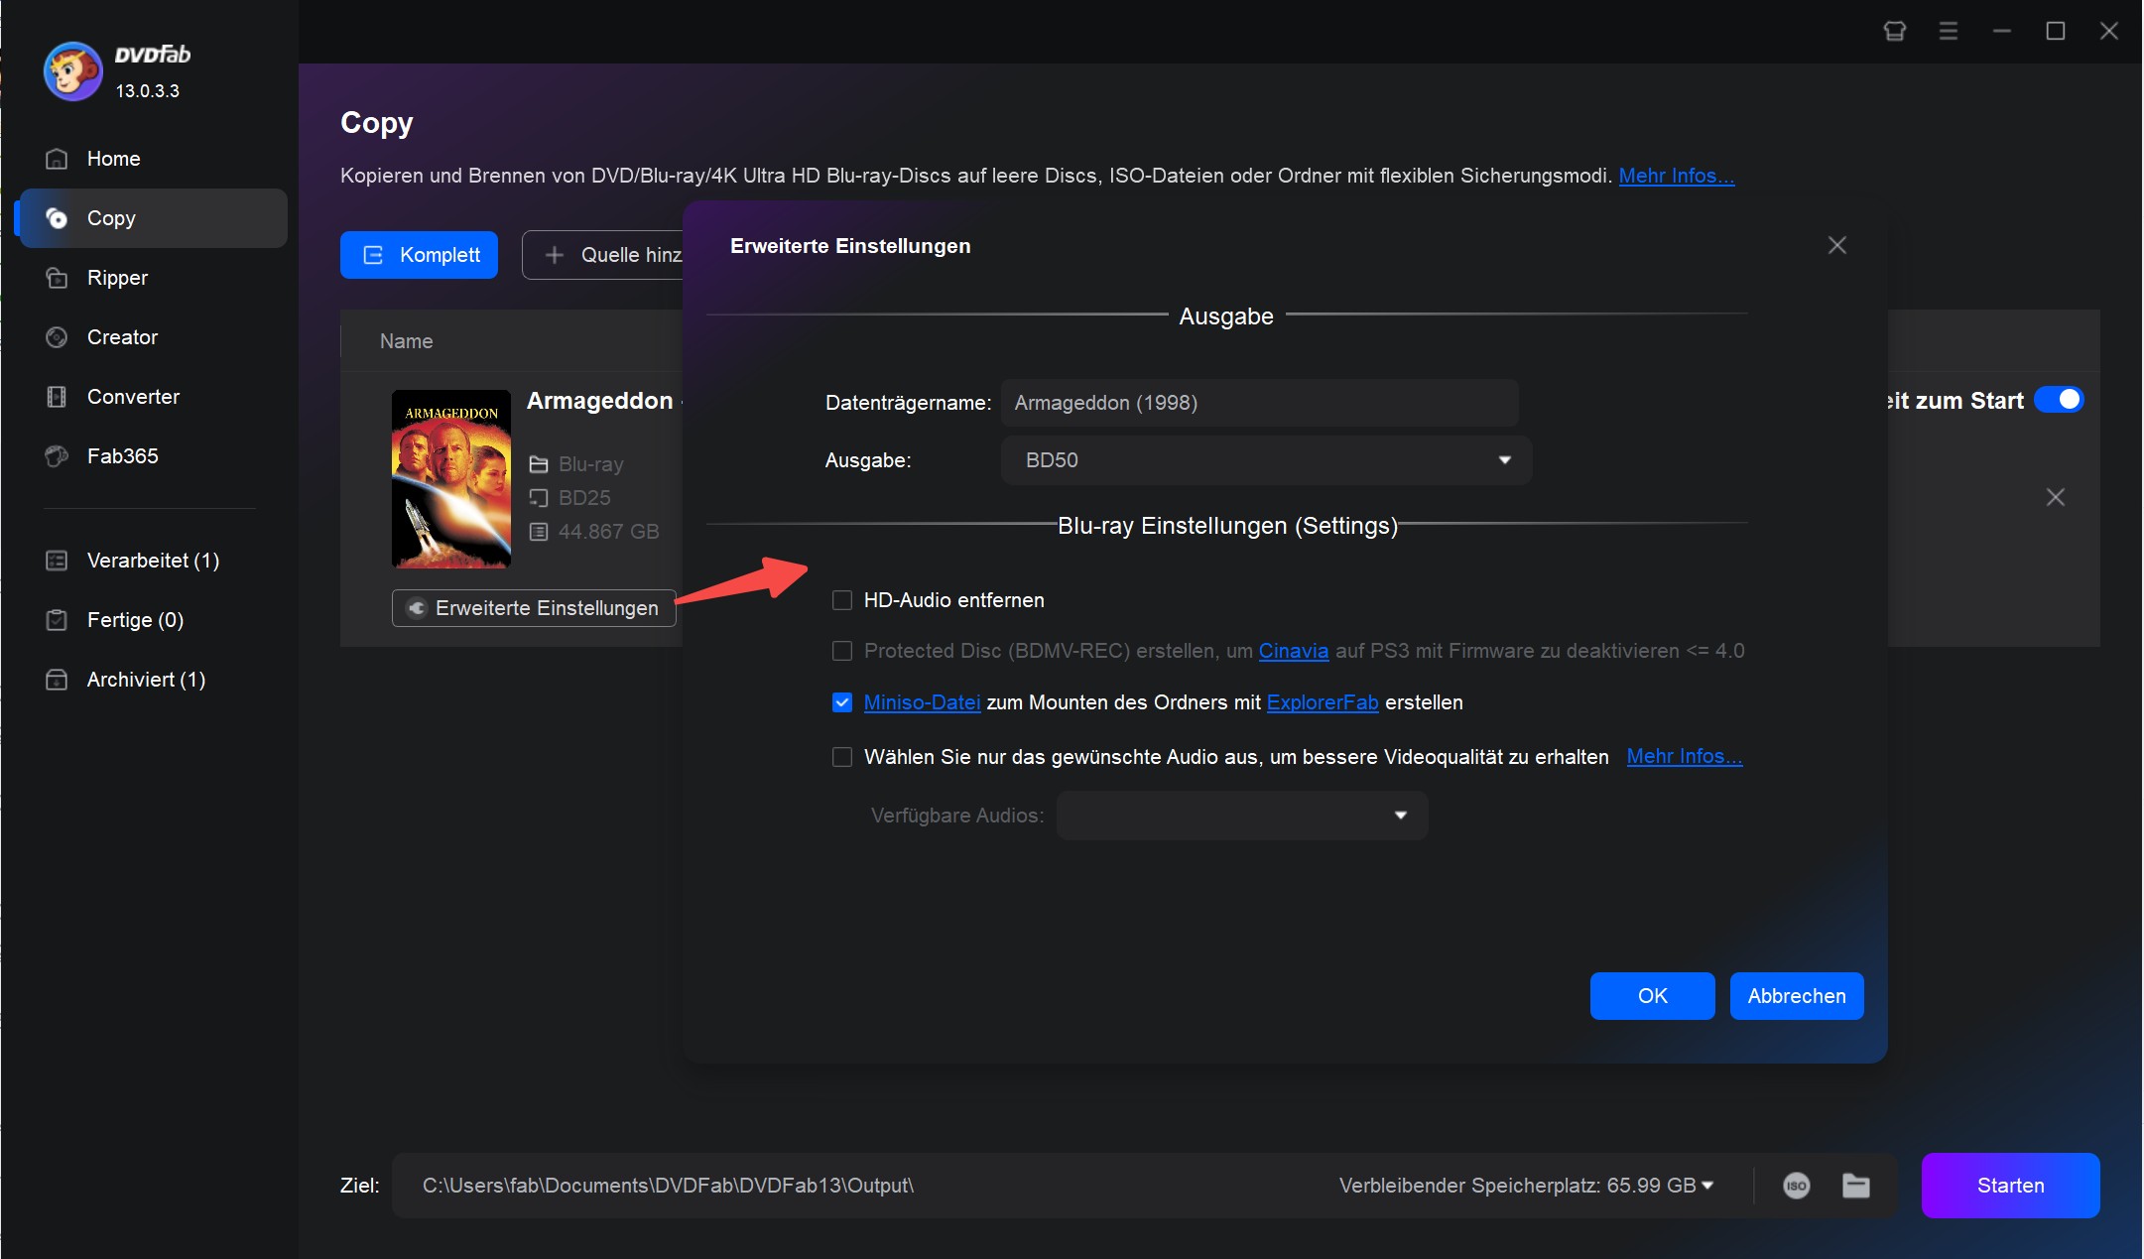Edit the Datenträgername input field

coord(1260,403)
